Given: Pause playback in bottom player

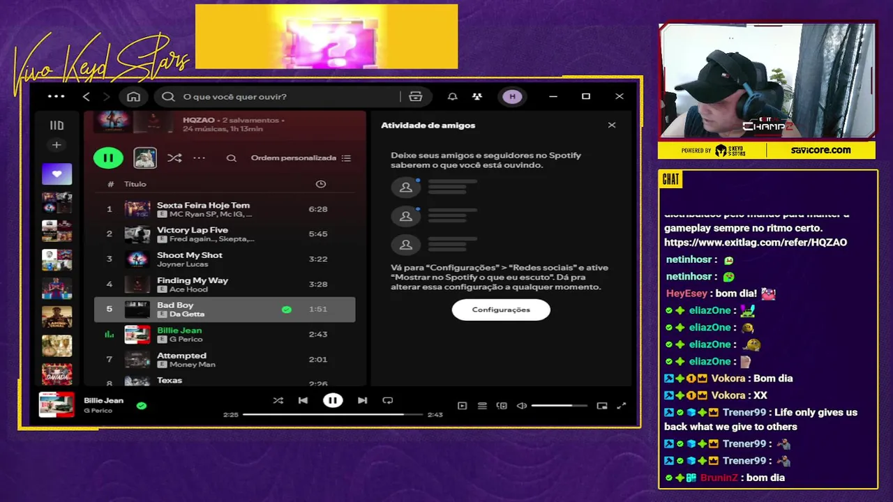Looking at the screenshot, I should (x=333, y=400).
